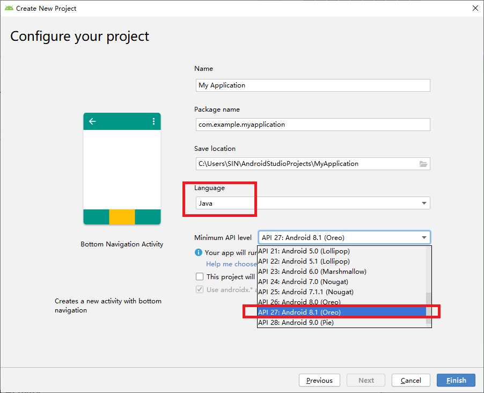Click the disabled Next button
This screenshot has height=393, width=484.
point(366,380)
